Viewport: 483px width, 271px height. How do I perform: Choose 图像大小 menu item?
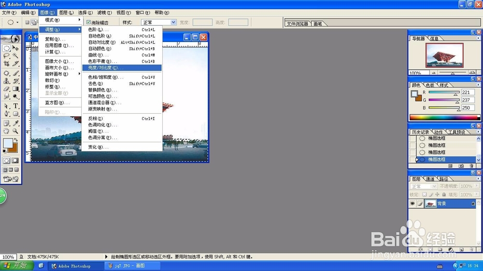[60, 62]
